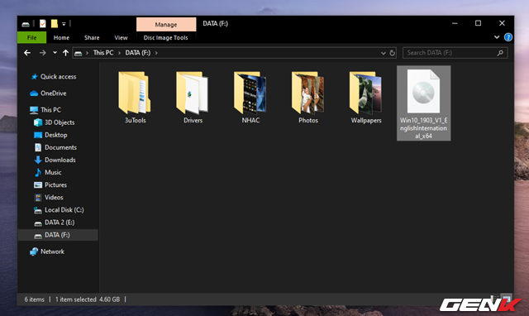529x316 pixels.
Task: Open Network in navigation pane
Action: pos(47,251)
